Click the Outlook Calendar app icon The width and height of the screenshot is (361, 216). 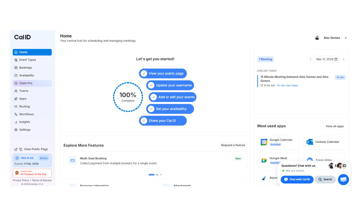point(310,142)
